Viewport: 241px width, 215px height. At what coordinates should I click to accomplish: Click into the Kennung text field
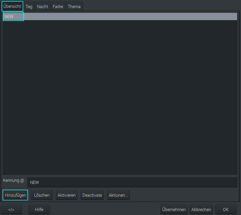(132, 182)
